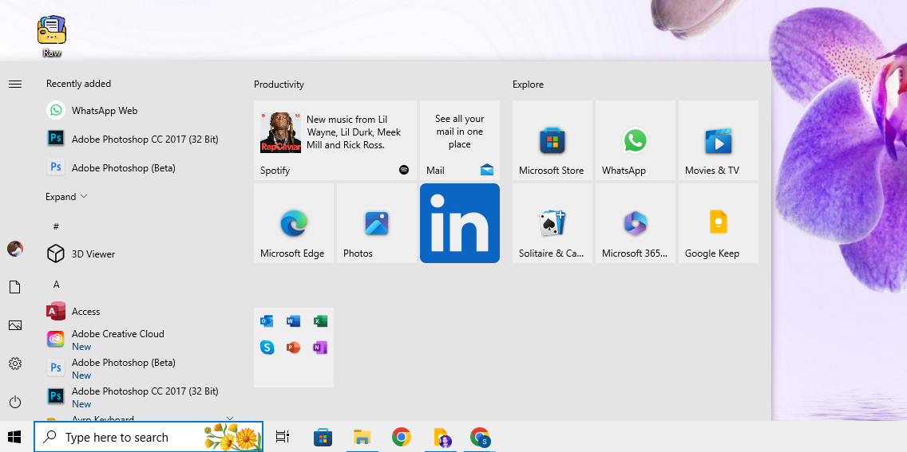Open the WhatsApp tile under Explore
This screenshot has height=452, width=907.
pos(635,140)
